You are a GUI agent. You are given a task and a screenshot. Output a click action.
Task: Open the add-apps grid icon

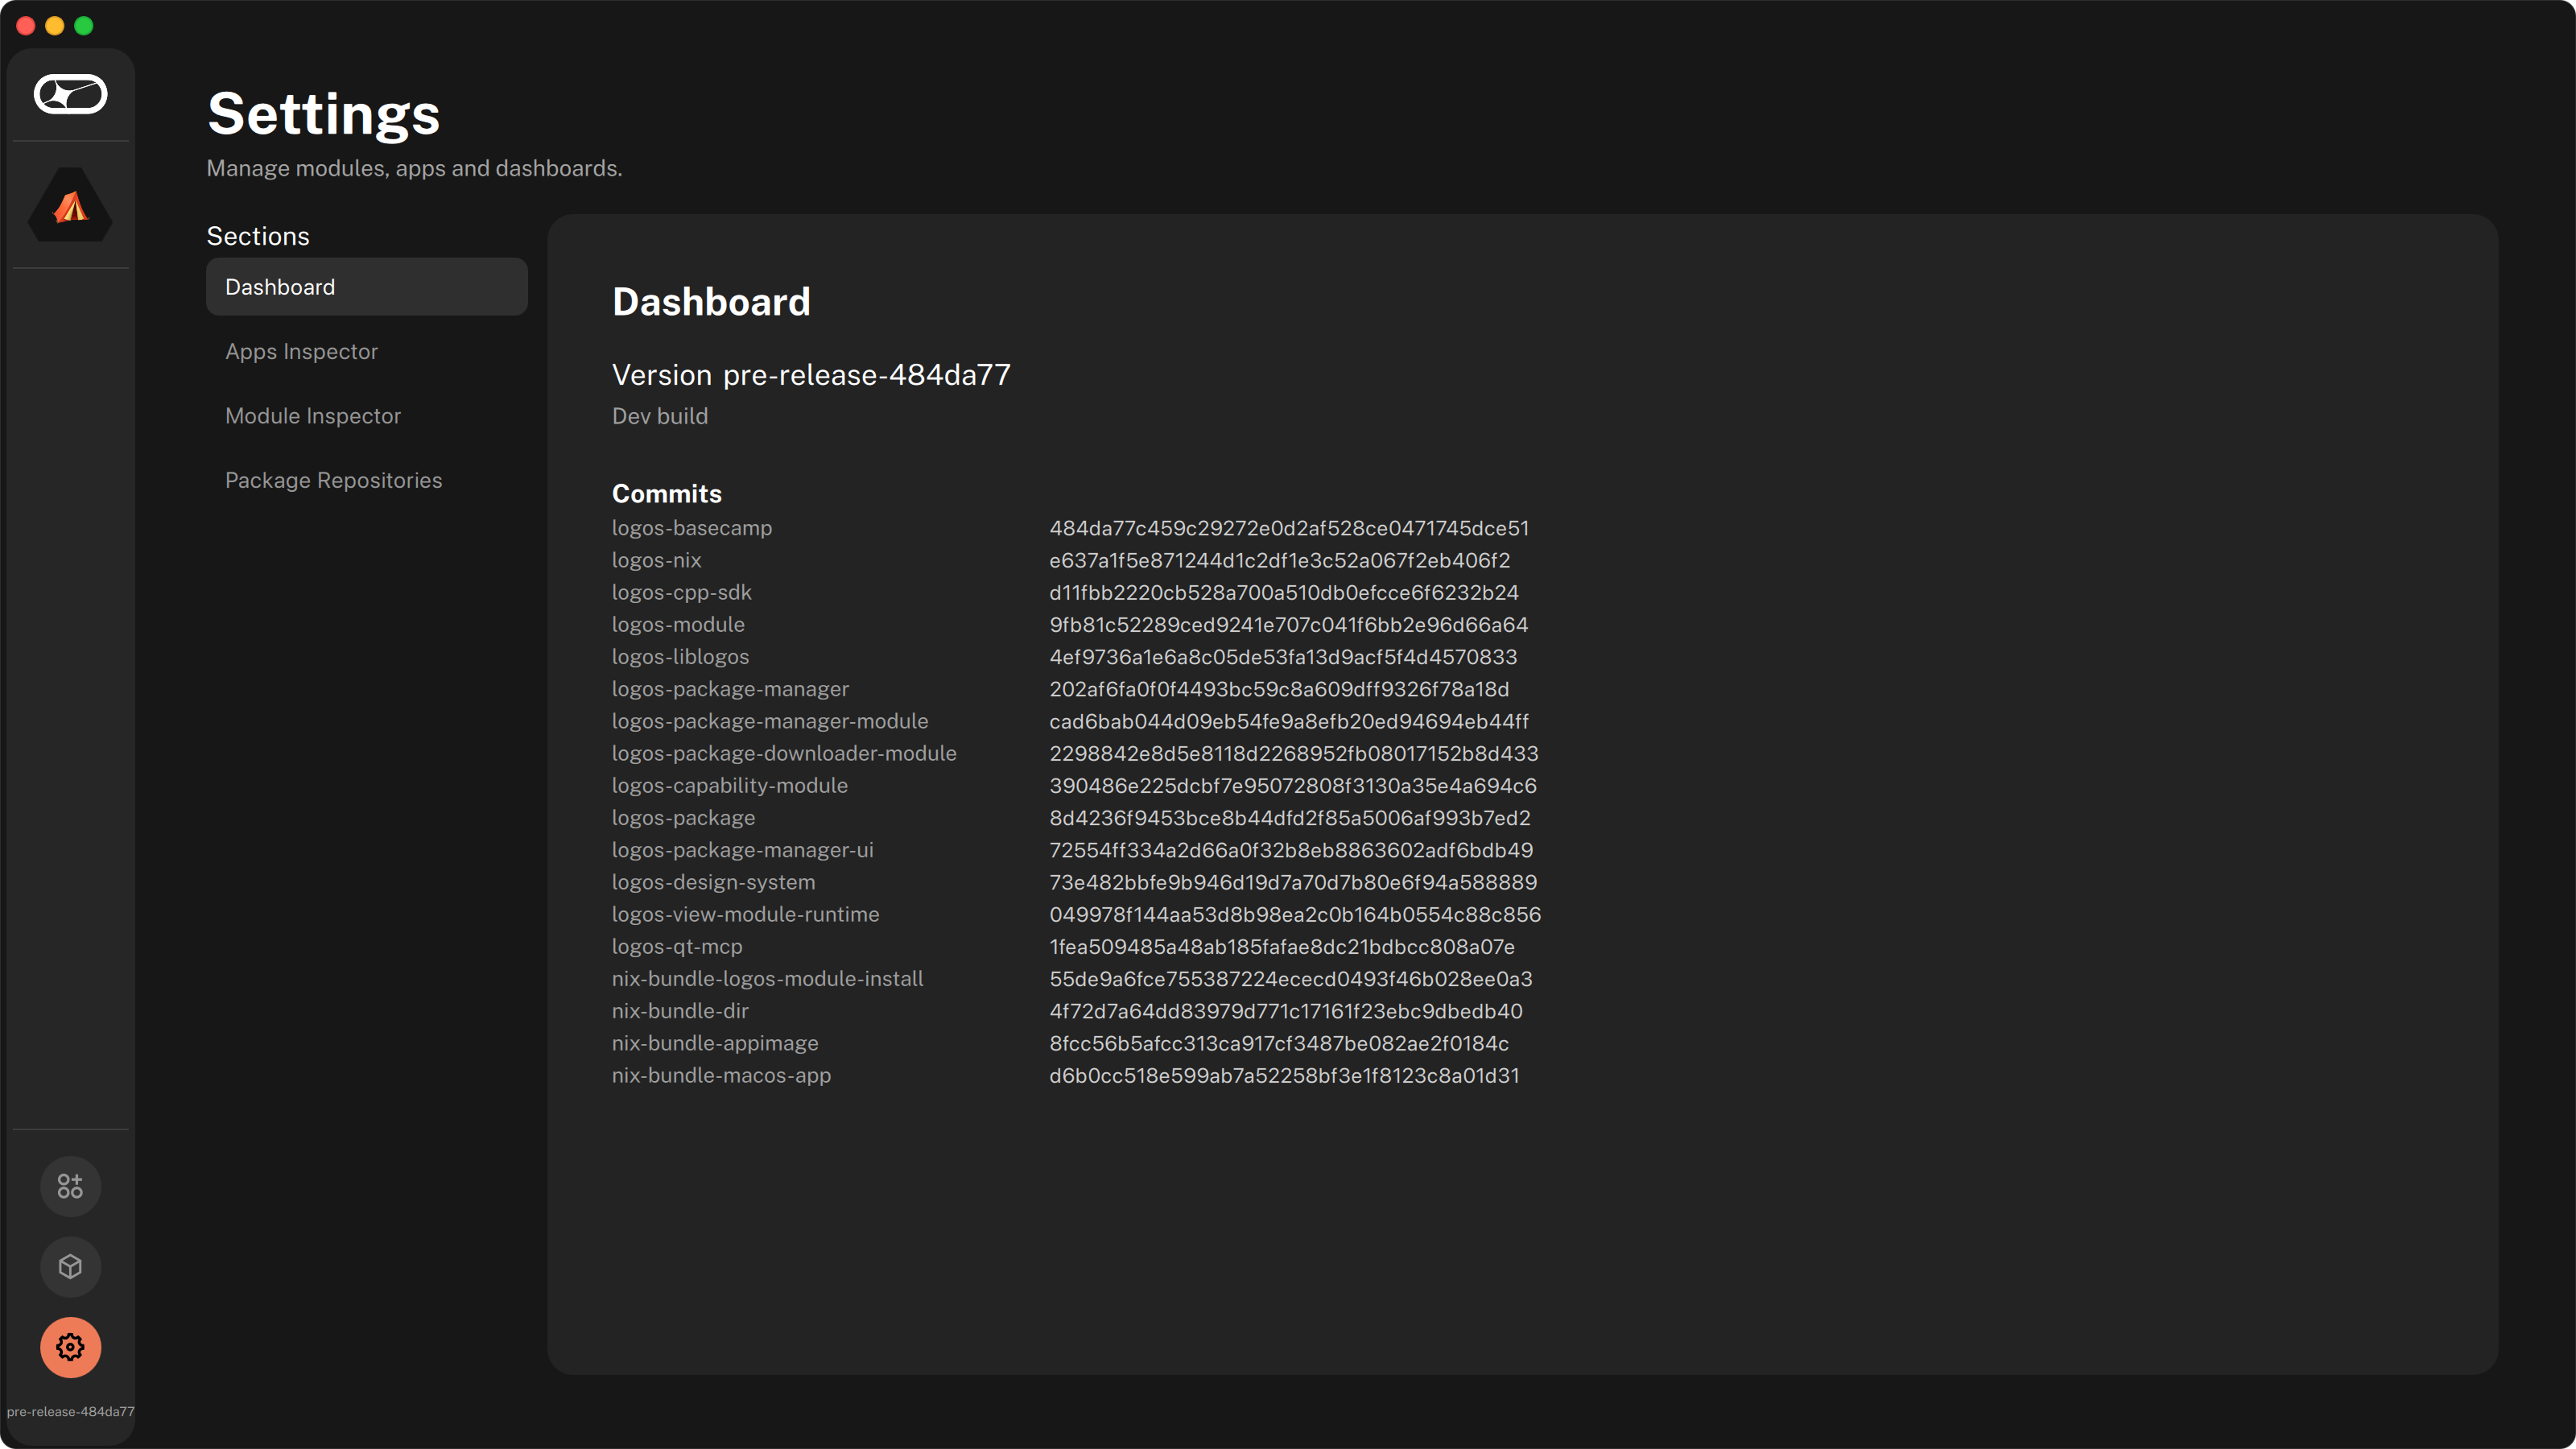click(x=70, y=1186)
